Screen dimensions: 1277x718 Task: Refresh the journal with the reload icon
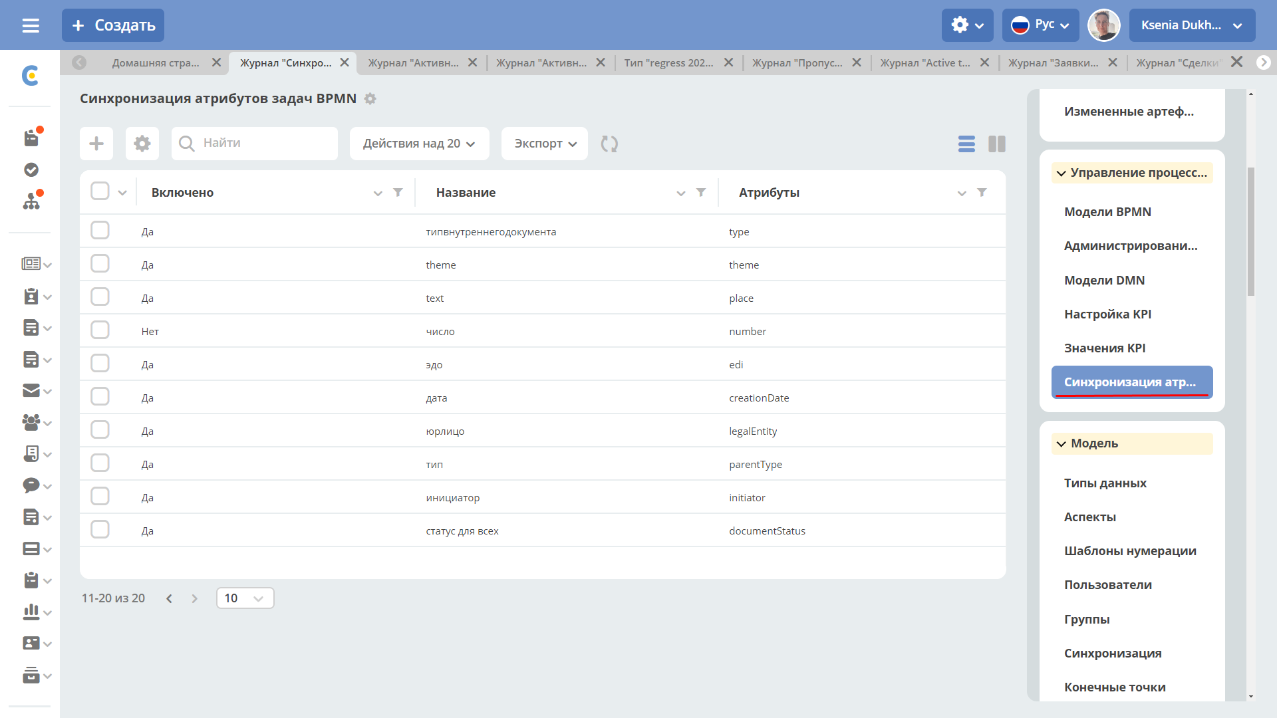pos(609,144)
